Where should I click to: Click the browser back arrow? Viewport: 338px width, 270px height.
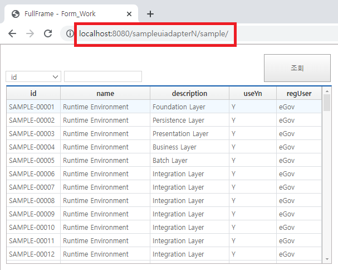point(12,33)
